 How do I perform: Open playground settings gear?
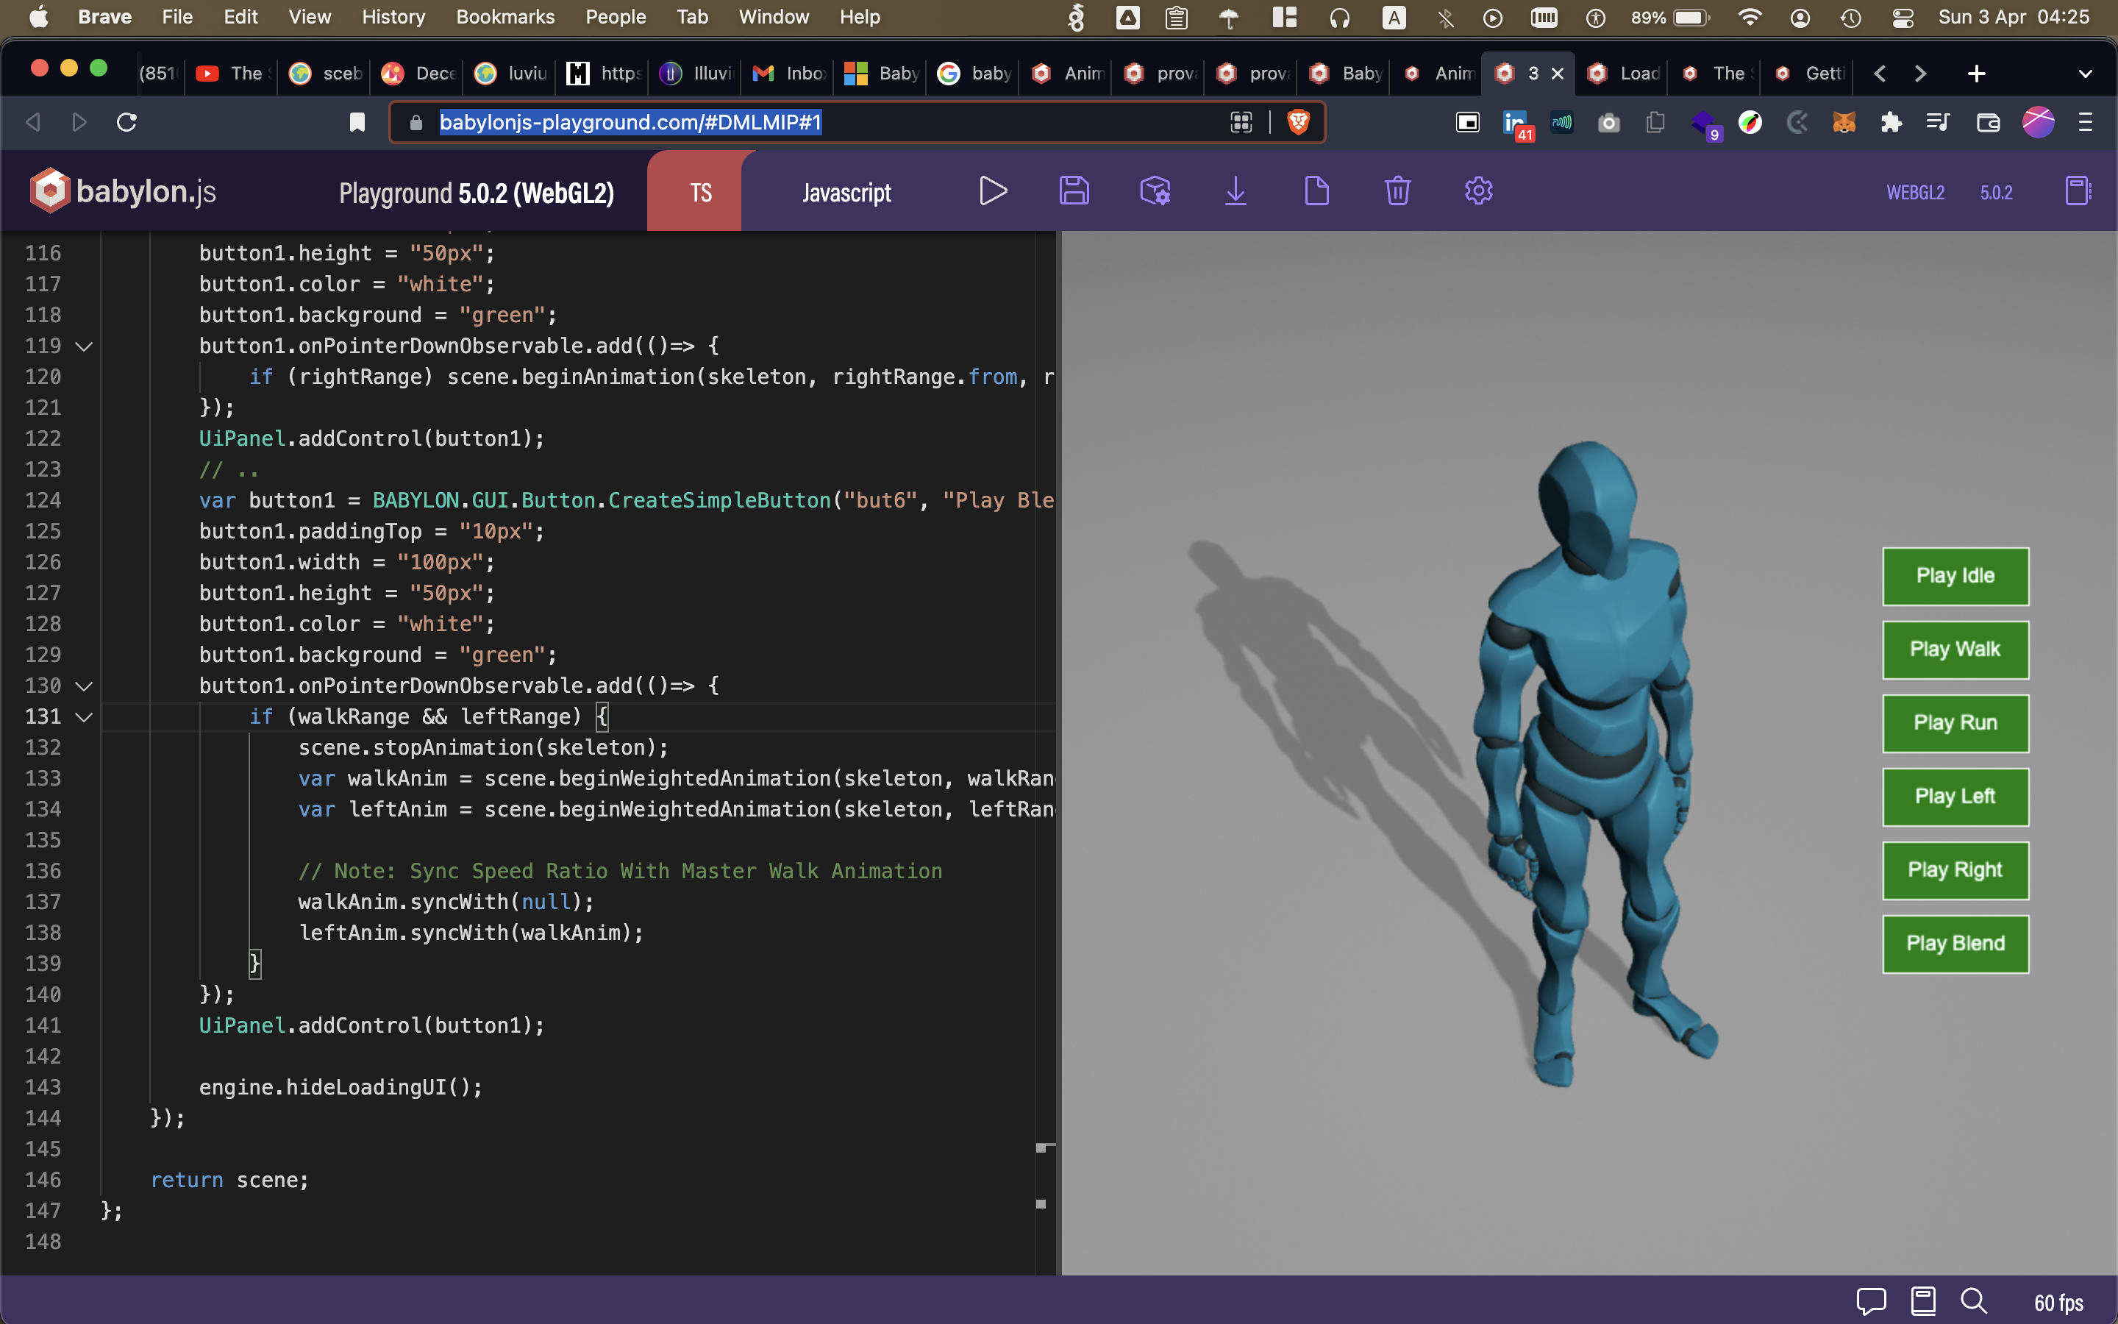pyautogui.click(x=1478, y=191)
